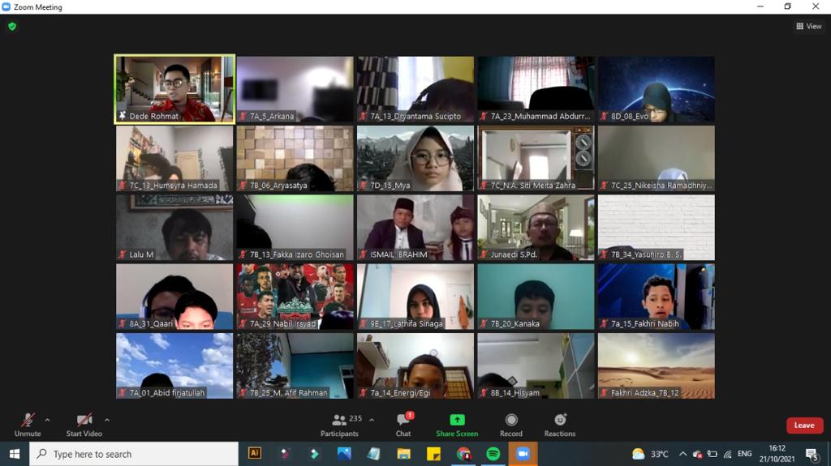Open Spotify from the taskbar
This screenshot has height=466, width=831.
(x=493, y=454)
